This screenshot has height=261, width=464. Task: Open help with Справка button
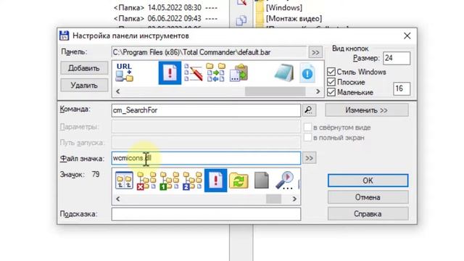[368, 214]
